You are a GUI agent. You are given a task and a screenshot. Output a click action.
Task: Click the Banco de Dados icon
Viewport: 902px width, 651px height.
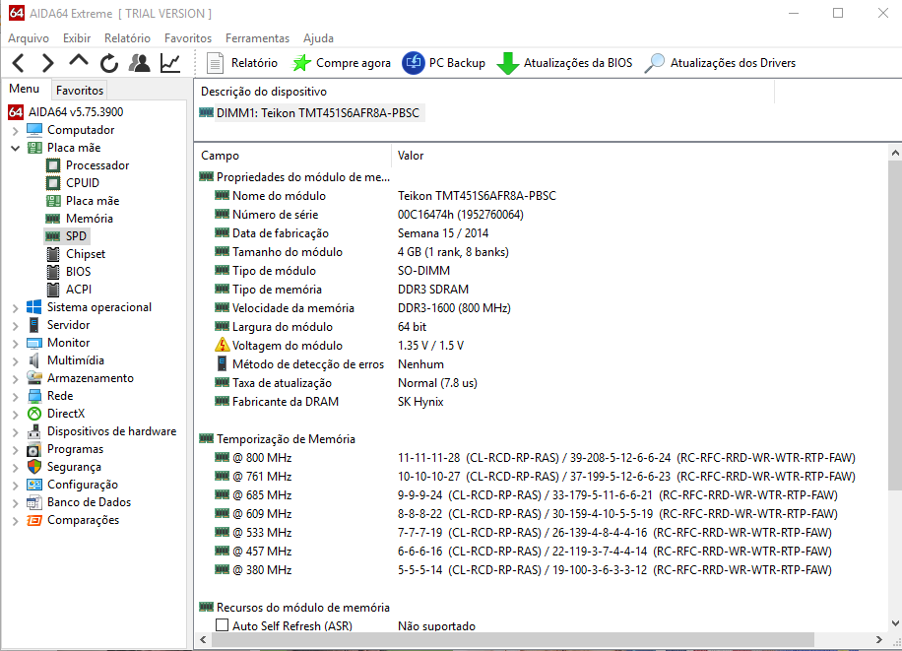tap(34, 502)
